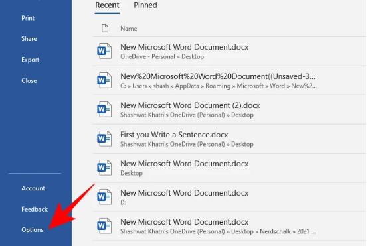Click Word icon of OneDrive - Personal document
Image resolution: width=368 pixels, height=246 pixels.
(104, 51)
